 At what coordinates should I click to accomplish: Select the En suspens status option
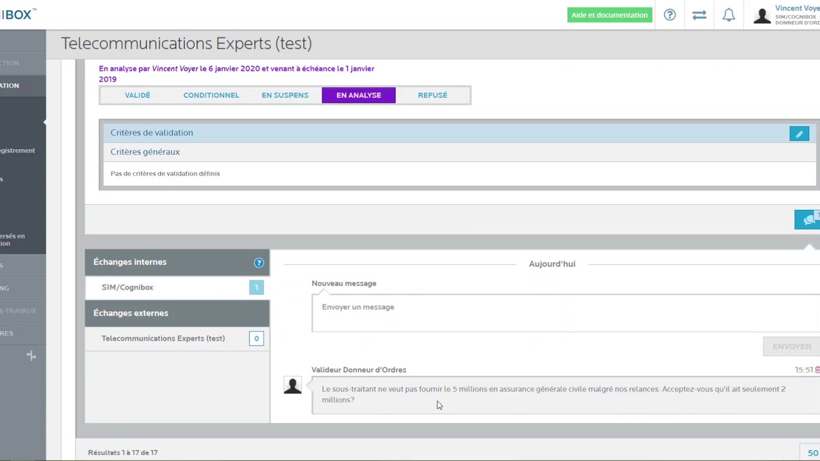(x=284, y=95)
